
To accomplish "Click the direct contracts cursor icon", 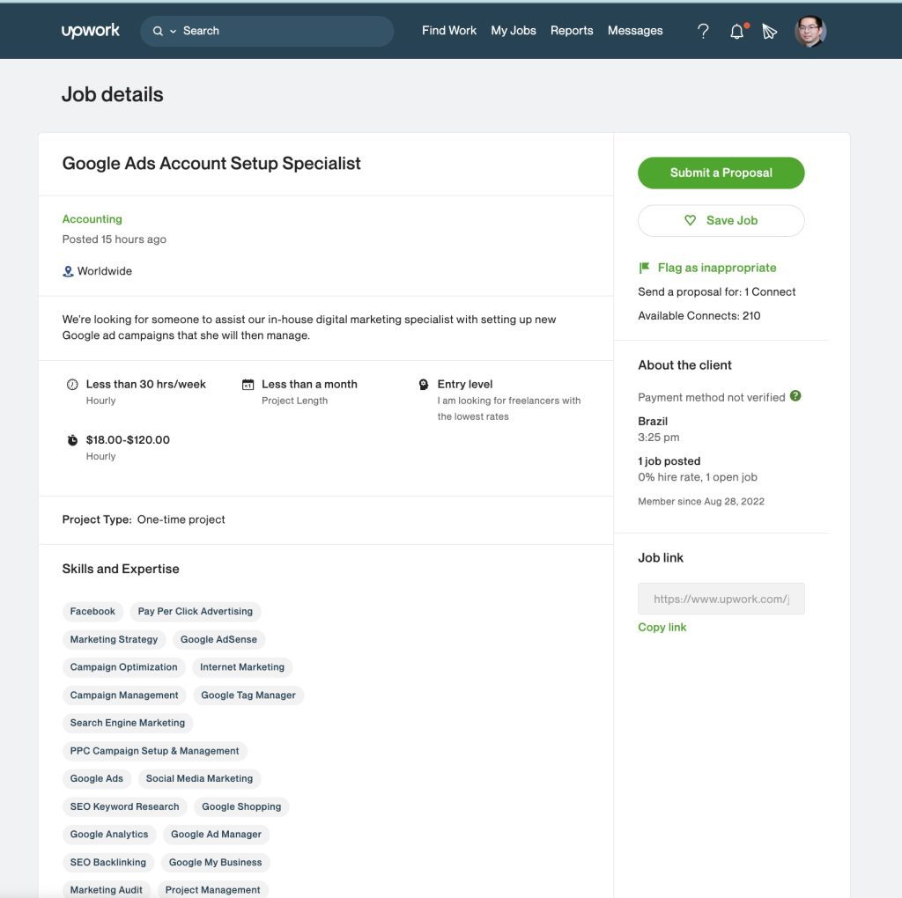I will (x=769, y=31).
